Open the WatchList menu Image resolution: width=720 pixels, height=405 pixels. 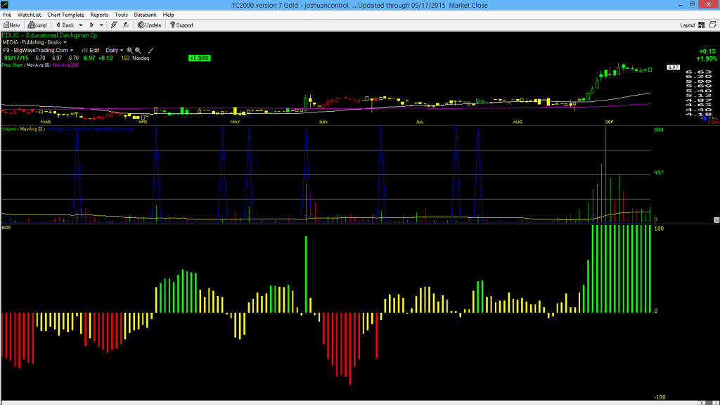[x=29, y=15]
